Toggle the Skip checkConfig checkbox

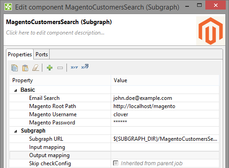coord(116,163)
